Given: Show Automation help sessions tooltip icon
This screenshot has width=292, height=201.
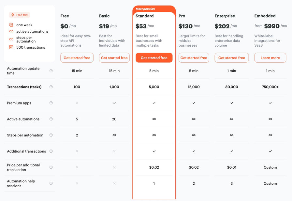Looking at the screenshot, I should click(x=51, y=183).
